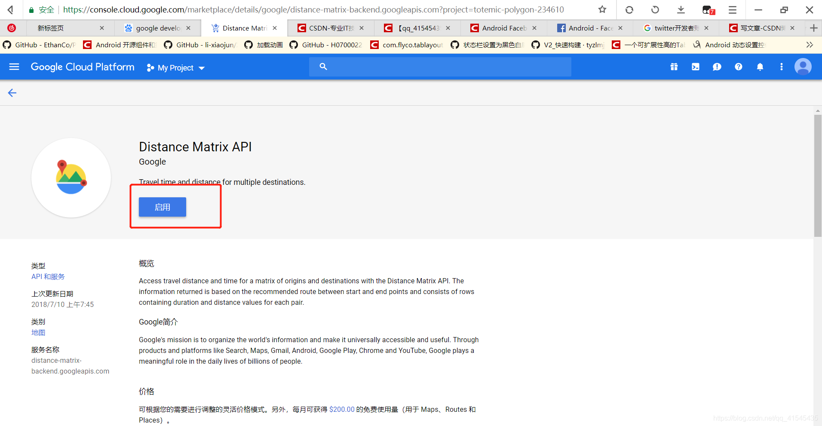Click the Distance Matrix API map logo
Screen dimensions: 822x426
point(71,178)
